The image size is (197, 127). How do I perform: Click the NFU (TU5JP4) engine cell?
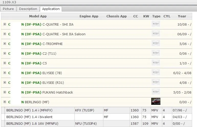tap(89, 124)
